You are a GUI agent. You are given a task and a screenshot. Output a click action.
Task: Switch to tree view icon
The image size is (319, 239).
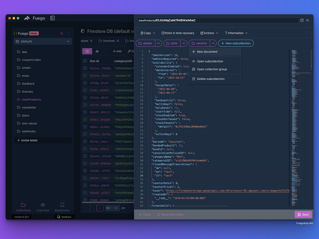point(97,51)
